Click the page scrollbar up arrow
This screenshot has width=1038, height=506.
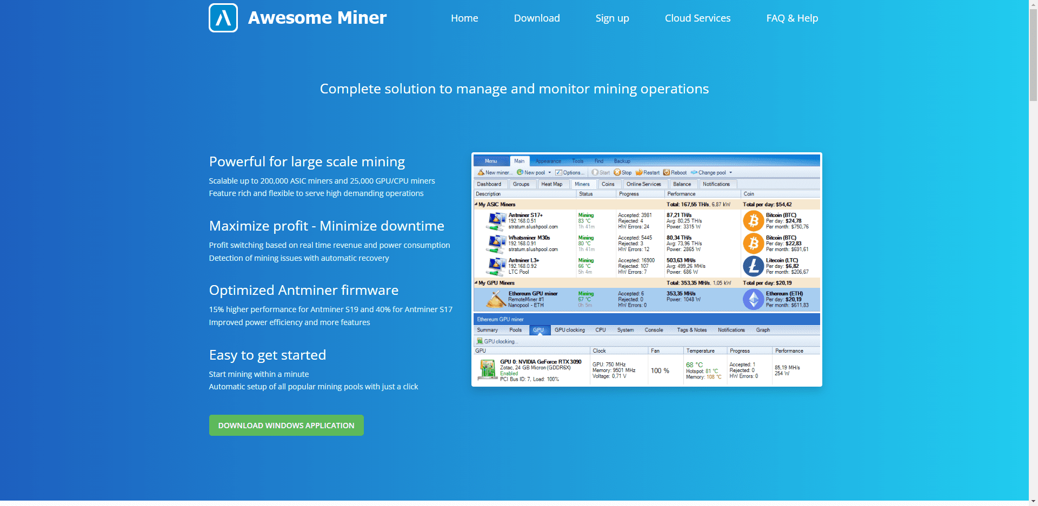(x=1033, y=4)
